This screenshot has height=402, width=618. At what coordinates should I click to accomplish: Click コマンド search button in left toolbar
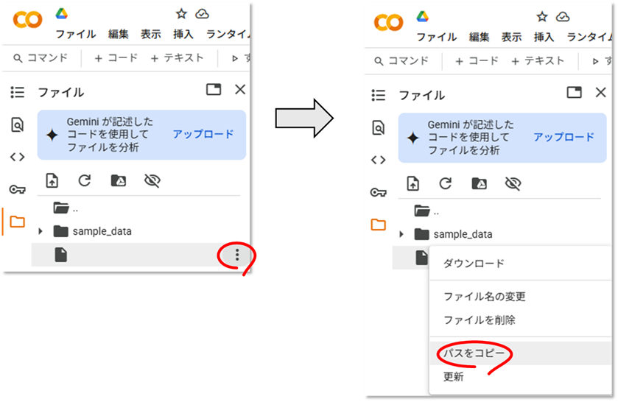point(41,58)
